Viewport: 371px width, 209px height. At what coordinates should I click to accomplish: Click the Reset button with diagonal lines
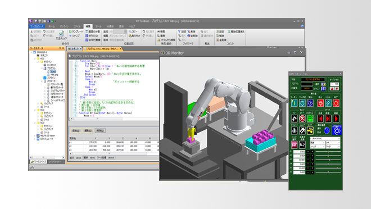point(328,103)
